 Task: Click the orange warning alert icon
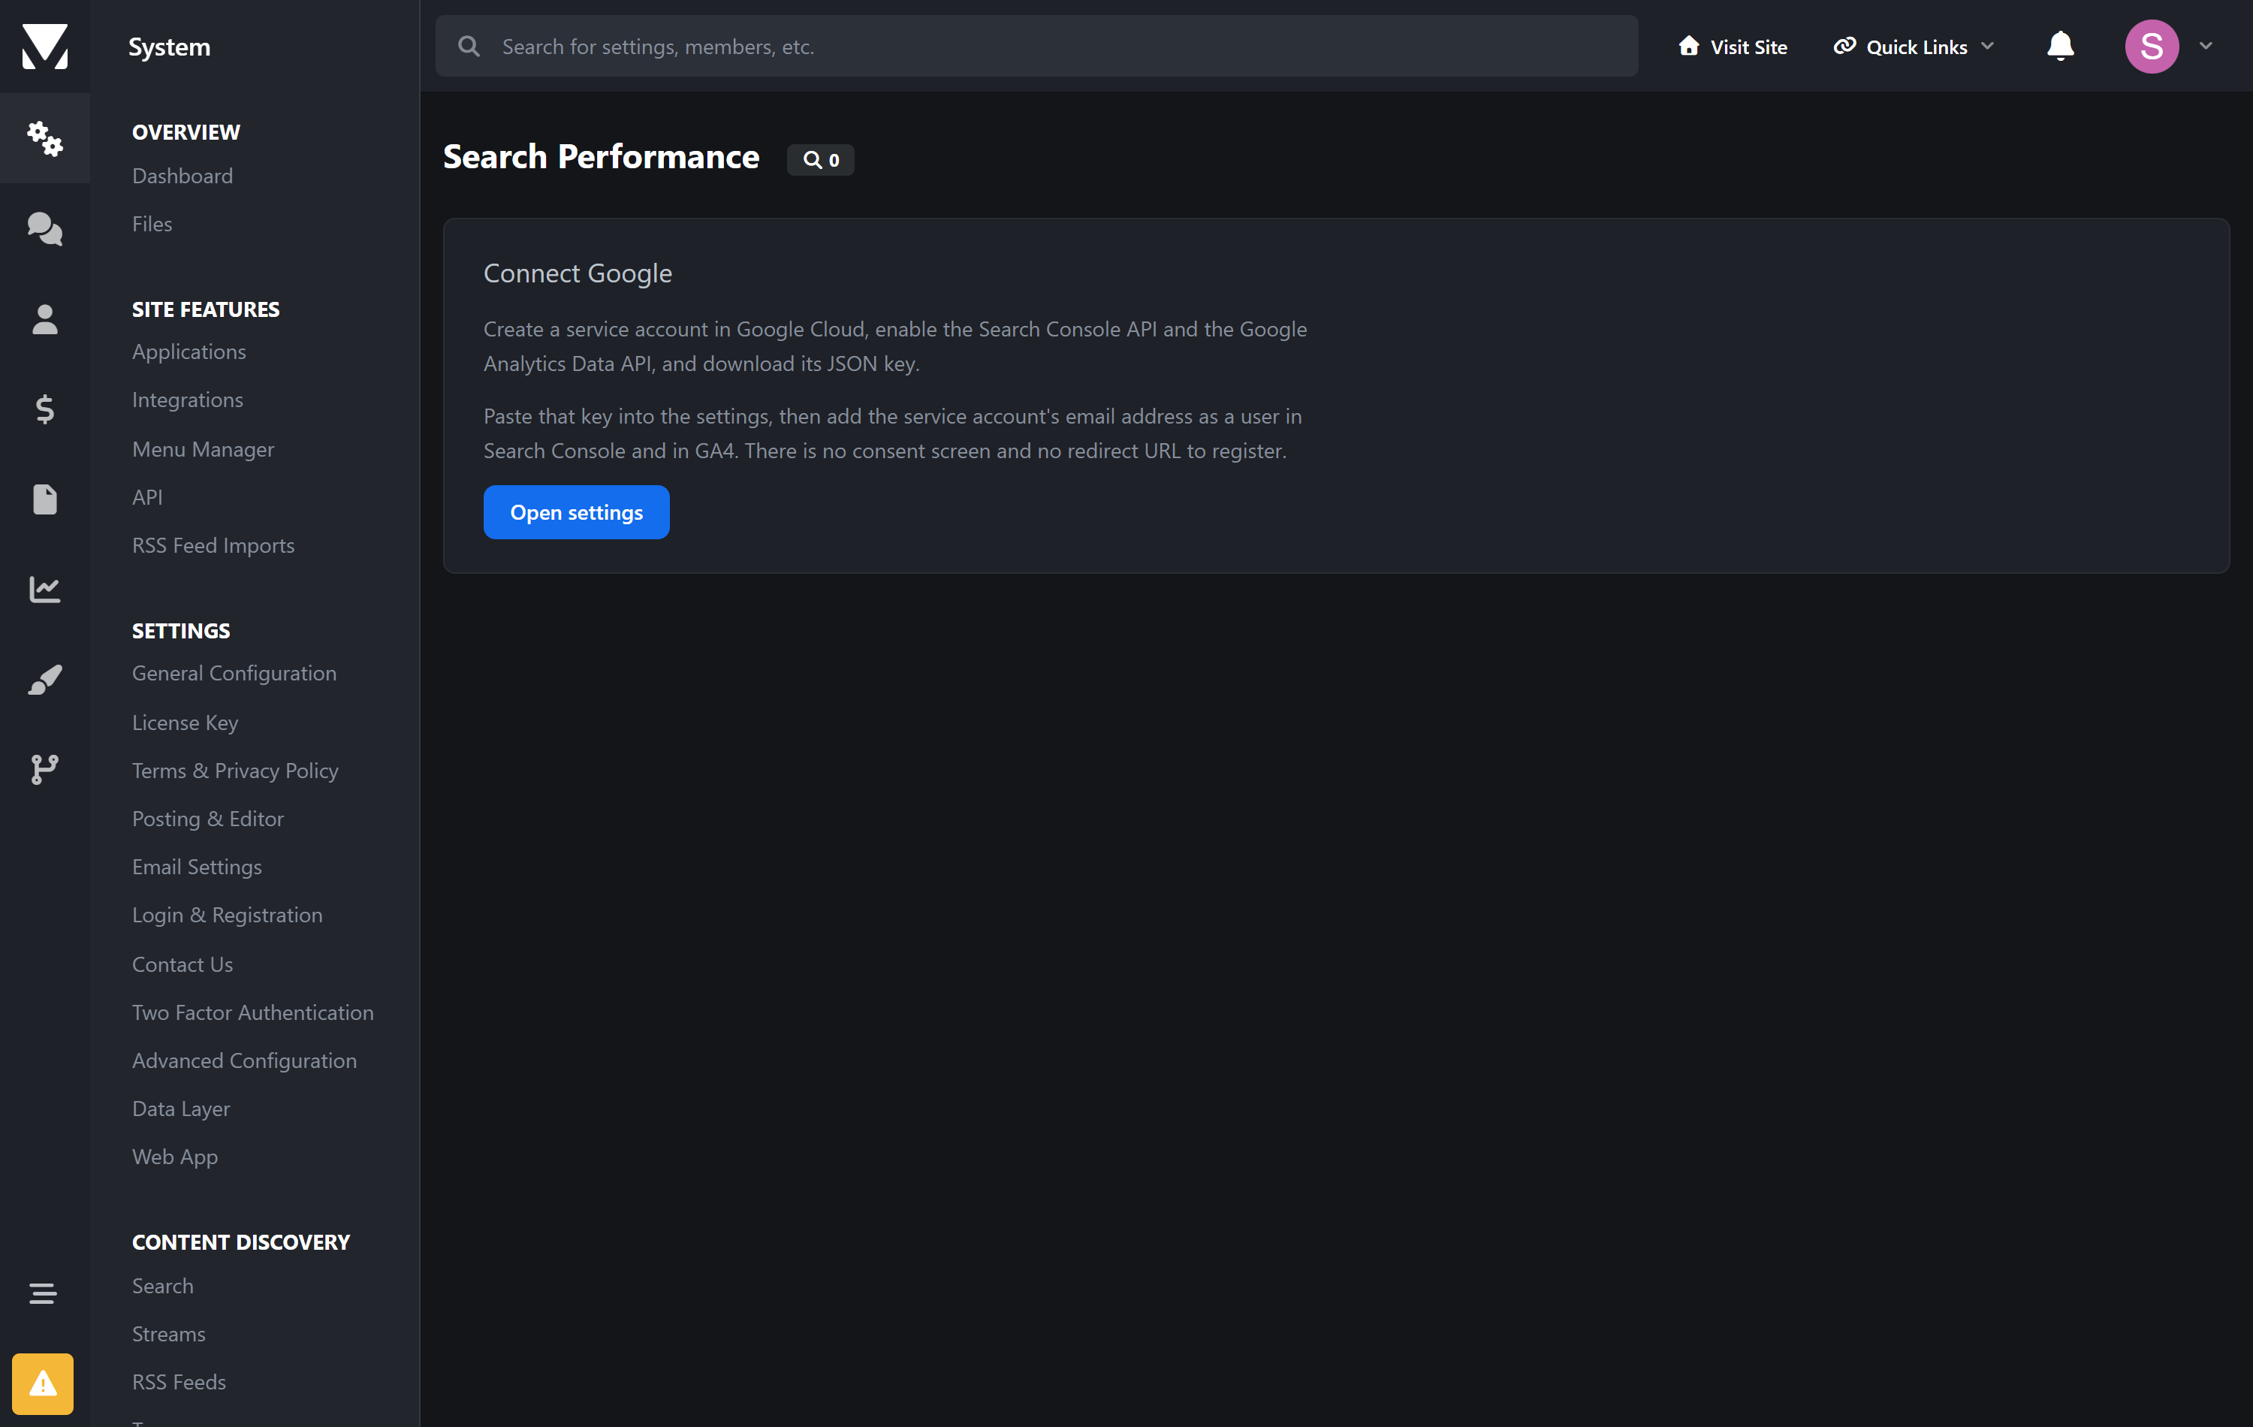tap(42, 1383)
